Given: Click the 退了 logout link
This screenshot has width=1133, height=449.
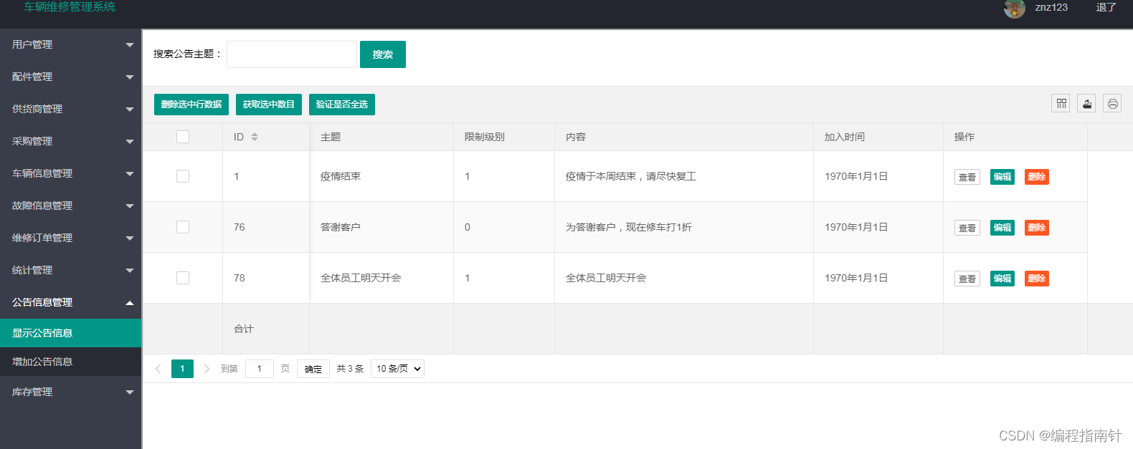Looking at the screenshot, I should [1106, 7].
